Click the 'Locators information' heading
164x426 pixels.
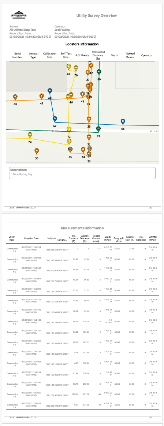point(82,44)
